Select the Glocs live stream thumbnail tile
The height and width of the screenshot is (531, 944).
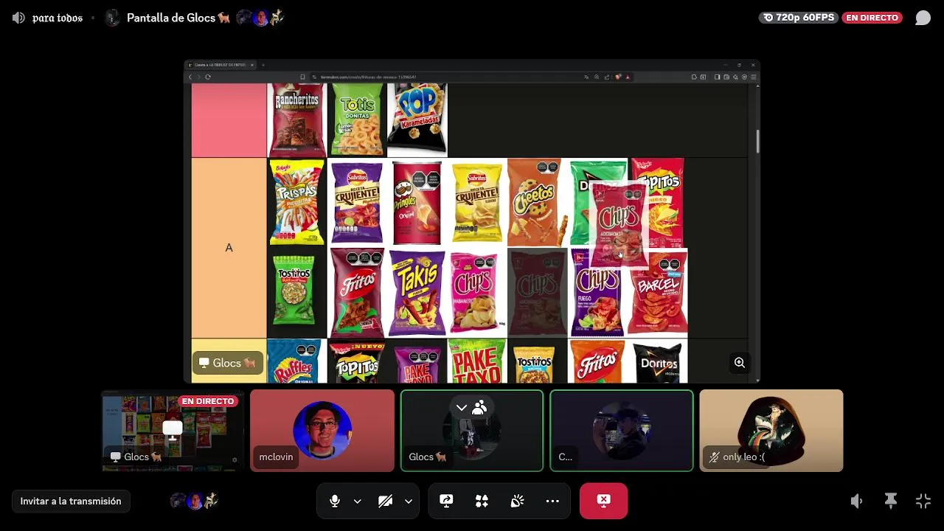tap(173, 431)
